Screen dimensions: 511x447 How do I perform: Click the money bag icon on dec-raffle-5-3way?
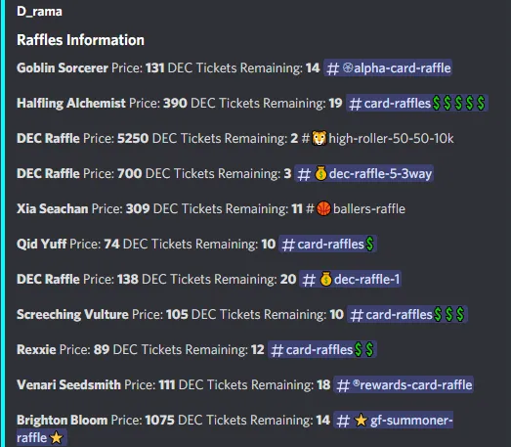[x=320, y=173]
